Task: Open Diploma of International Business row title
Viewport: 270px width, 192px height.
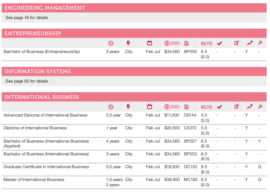Action: click(x=35, y=128)
